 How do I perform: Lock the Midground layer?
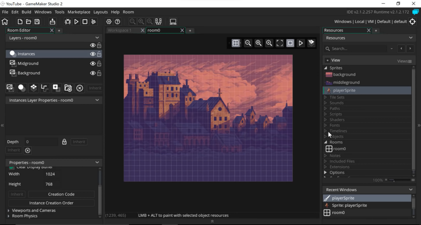pyautogui.click(x=99, y=63)
